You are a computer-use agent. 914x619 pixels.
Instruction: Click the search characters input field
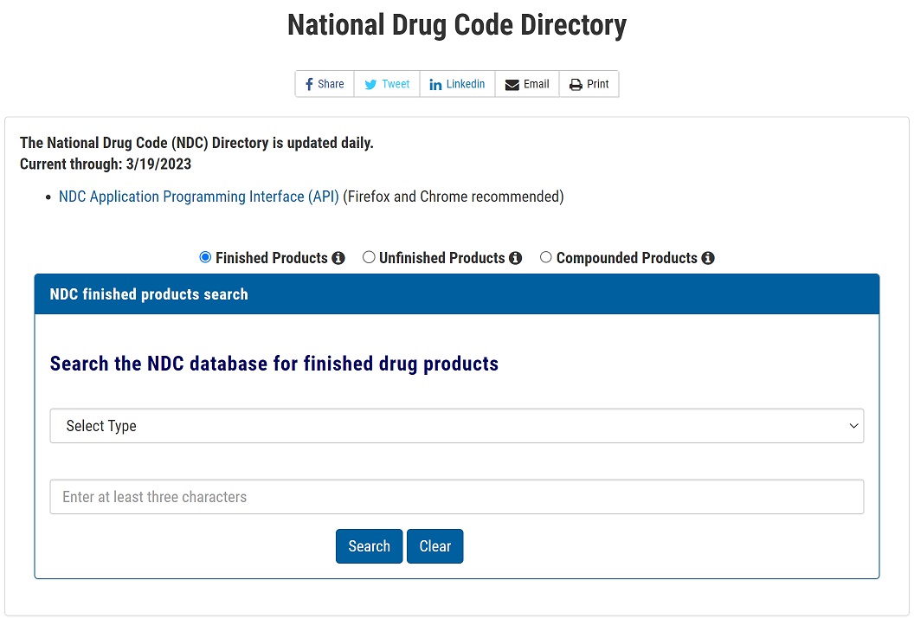coord(457,496)
